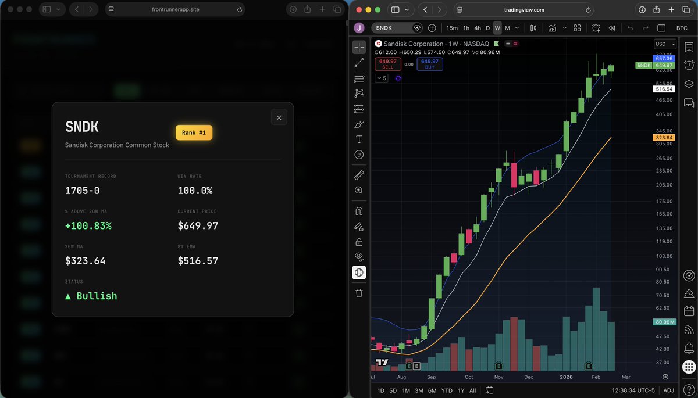Viewport: 698px width, 398px height.
Task: Select the YTD date range
Action: pos(447,390)
